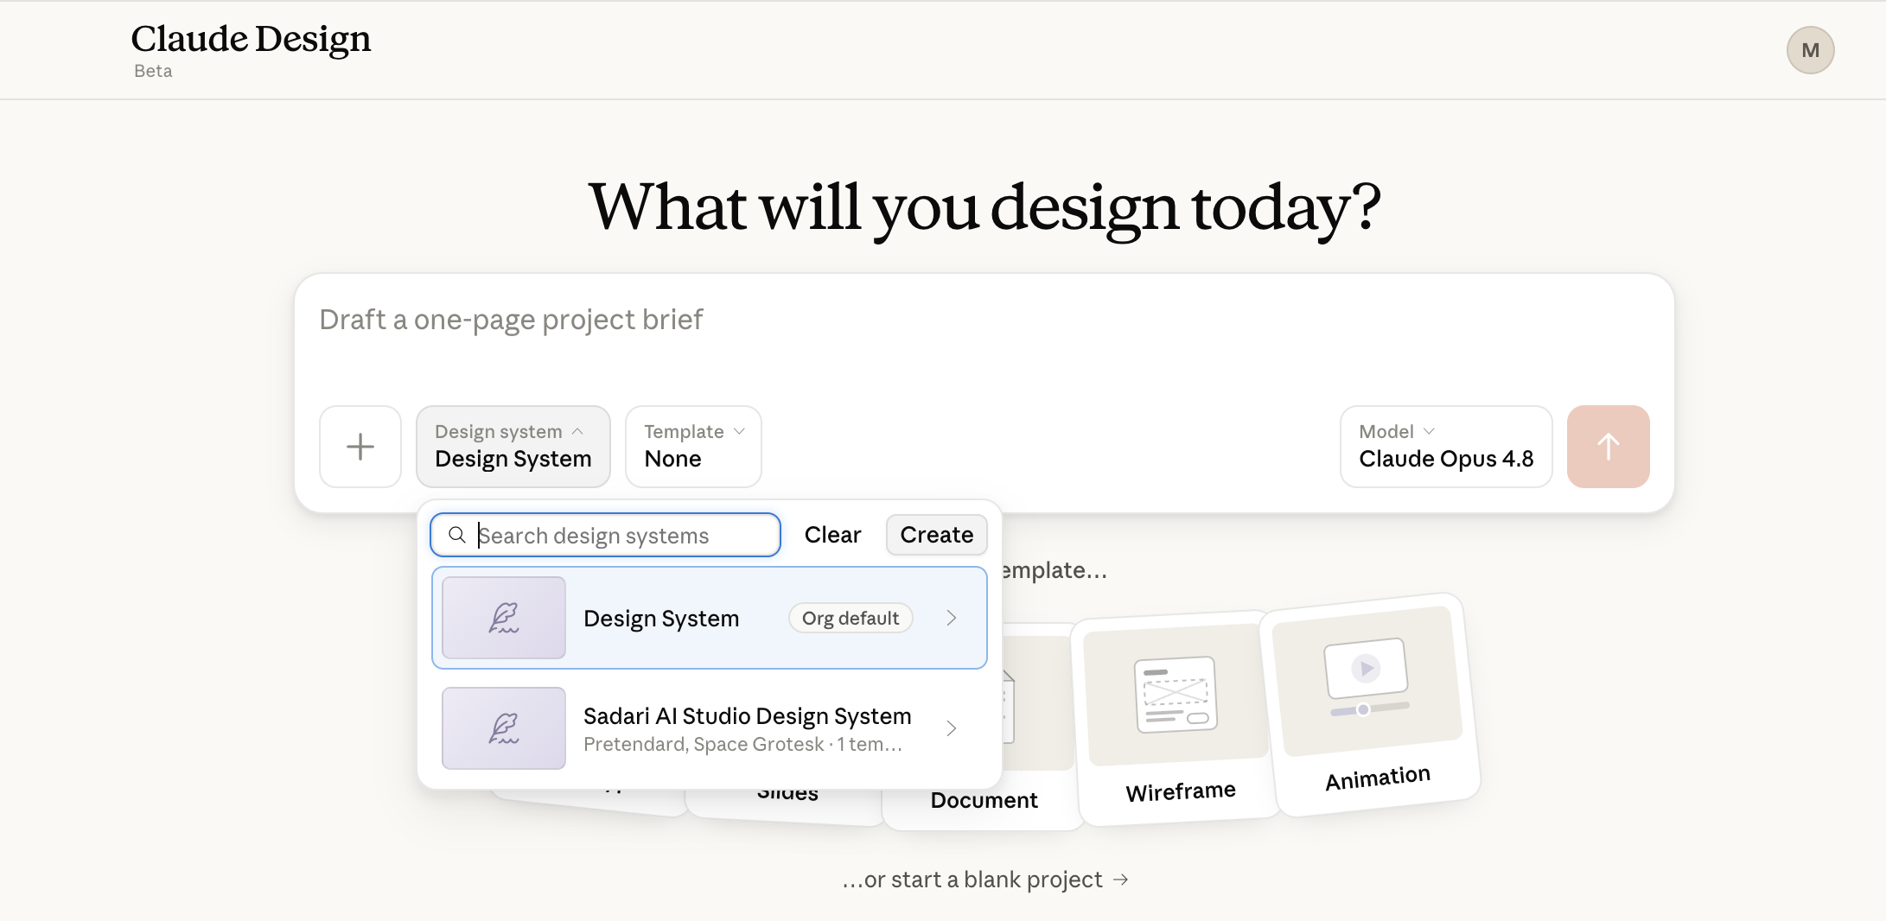1886x921 pixels.
Task: Choose the Design System list item
Action: coord(710,618)
